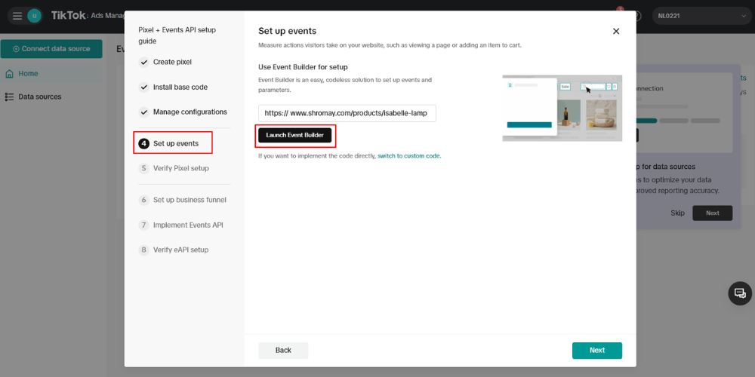Go to Install base code step

coord(180,87)
